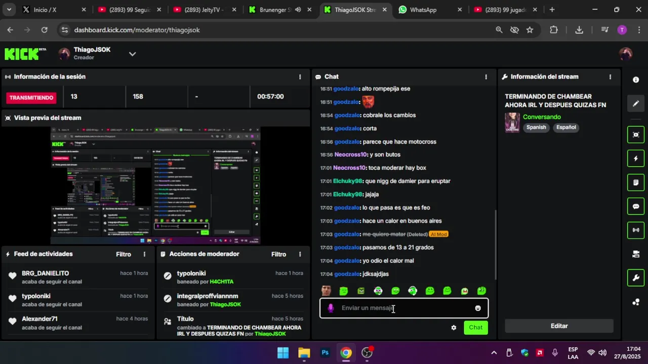
Task: Open browser zoom magnifier icon
Action: tap(499, 30)
